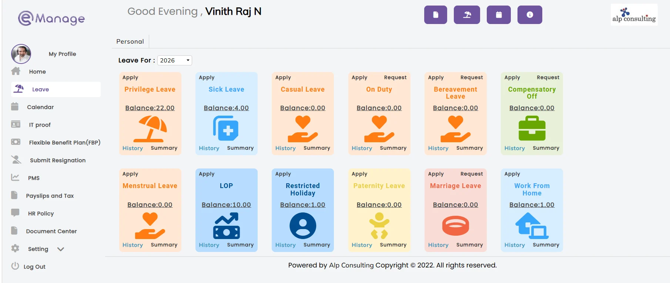Click Apply on the Casual Leave card
This screenshot has width=670, height=283.
[x=283, y=78]
